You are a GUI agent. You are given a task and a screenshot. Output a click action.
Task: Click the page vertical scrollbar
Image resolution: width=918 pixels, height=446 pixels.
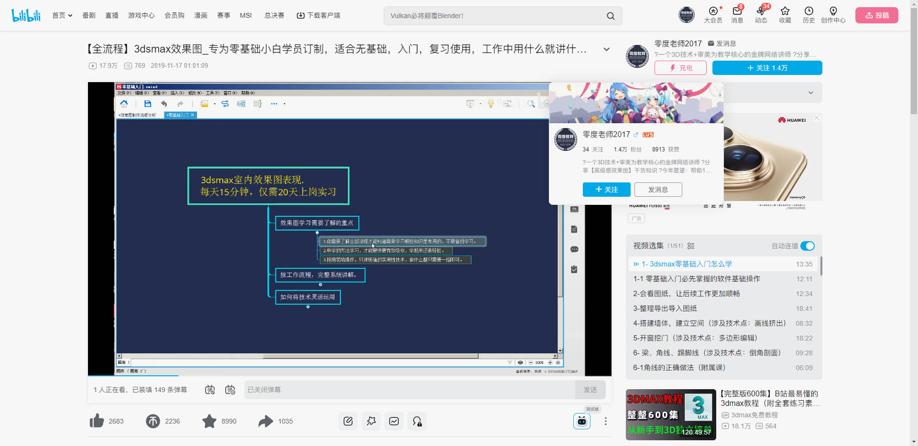tap(914, 62)
